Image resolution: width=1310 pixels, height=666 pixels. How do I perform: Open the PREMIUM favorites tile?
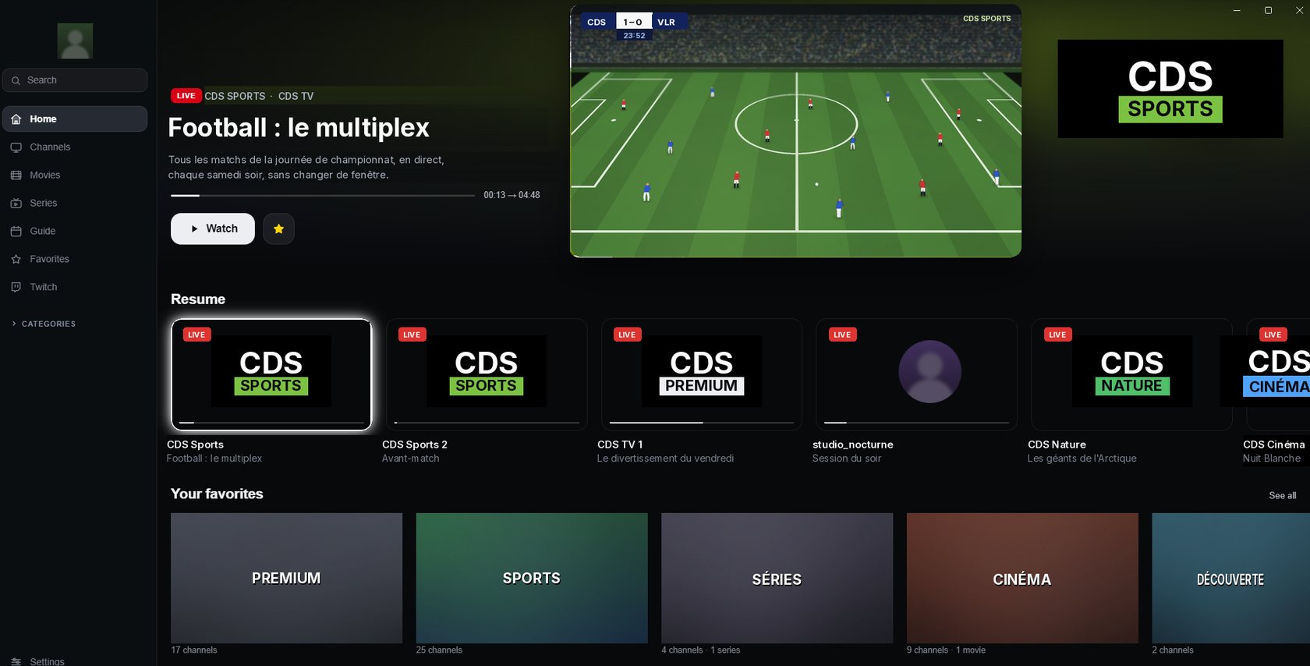click(x=286, y=578)
